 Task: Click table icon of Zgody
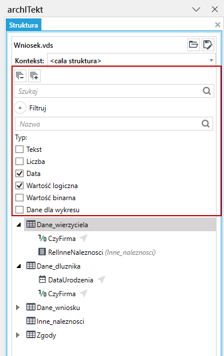coord(31,335)
